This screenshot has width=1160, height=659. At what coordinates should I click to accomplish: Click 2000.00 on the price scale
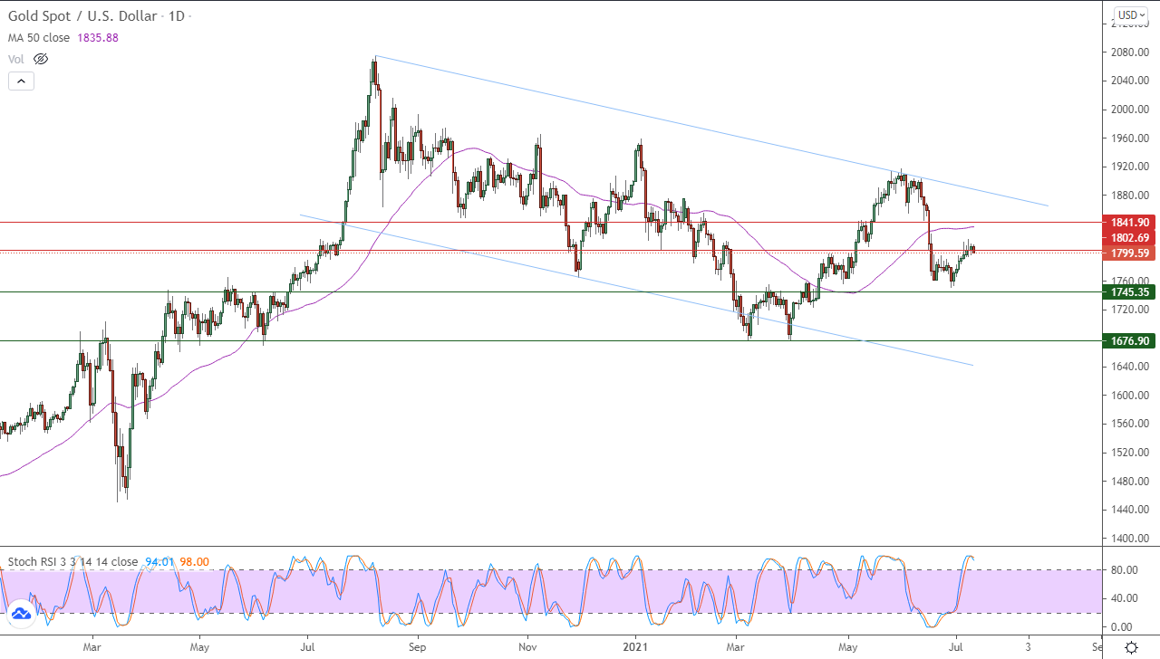pos(1131,110)
